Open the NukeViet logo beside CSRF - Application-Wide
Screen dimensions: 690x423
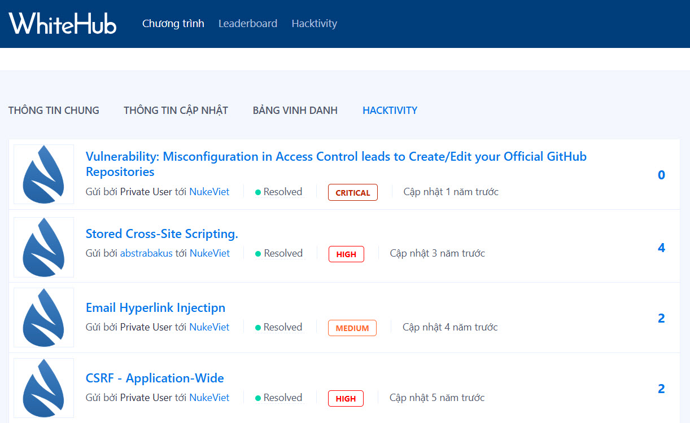click(44, 388)
